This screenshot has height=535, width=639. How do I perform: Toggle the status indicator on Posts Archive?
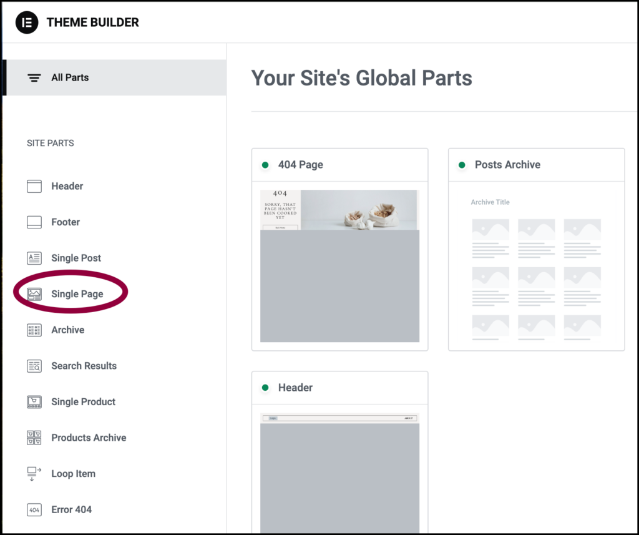click(x=462, y=165)
